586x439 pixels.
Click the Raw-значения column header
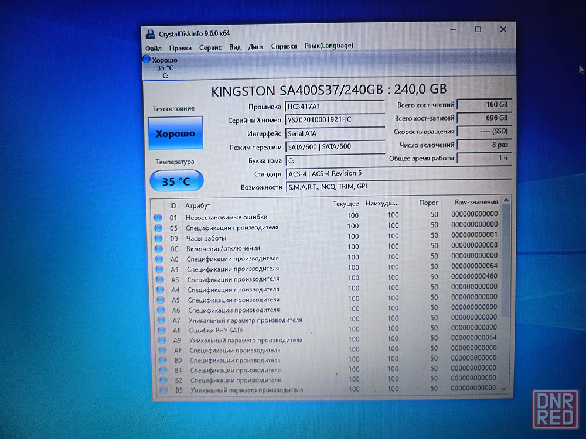coord(472,203)
